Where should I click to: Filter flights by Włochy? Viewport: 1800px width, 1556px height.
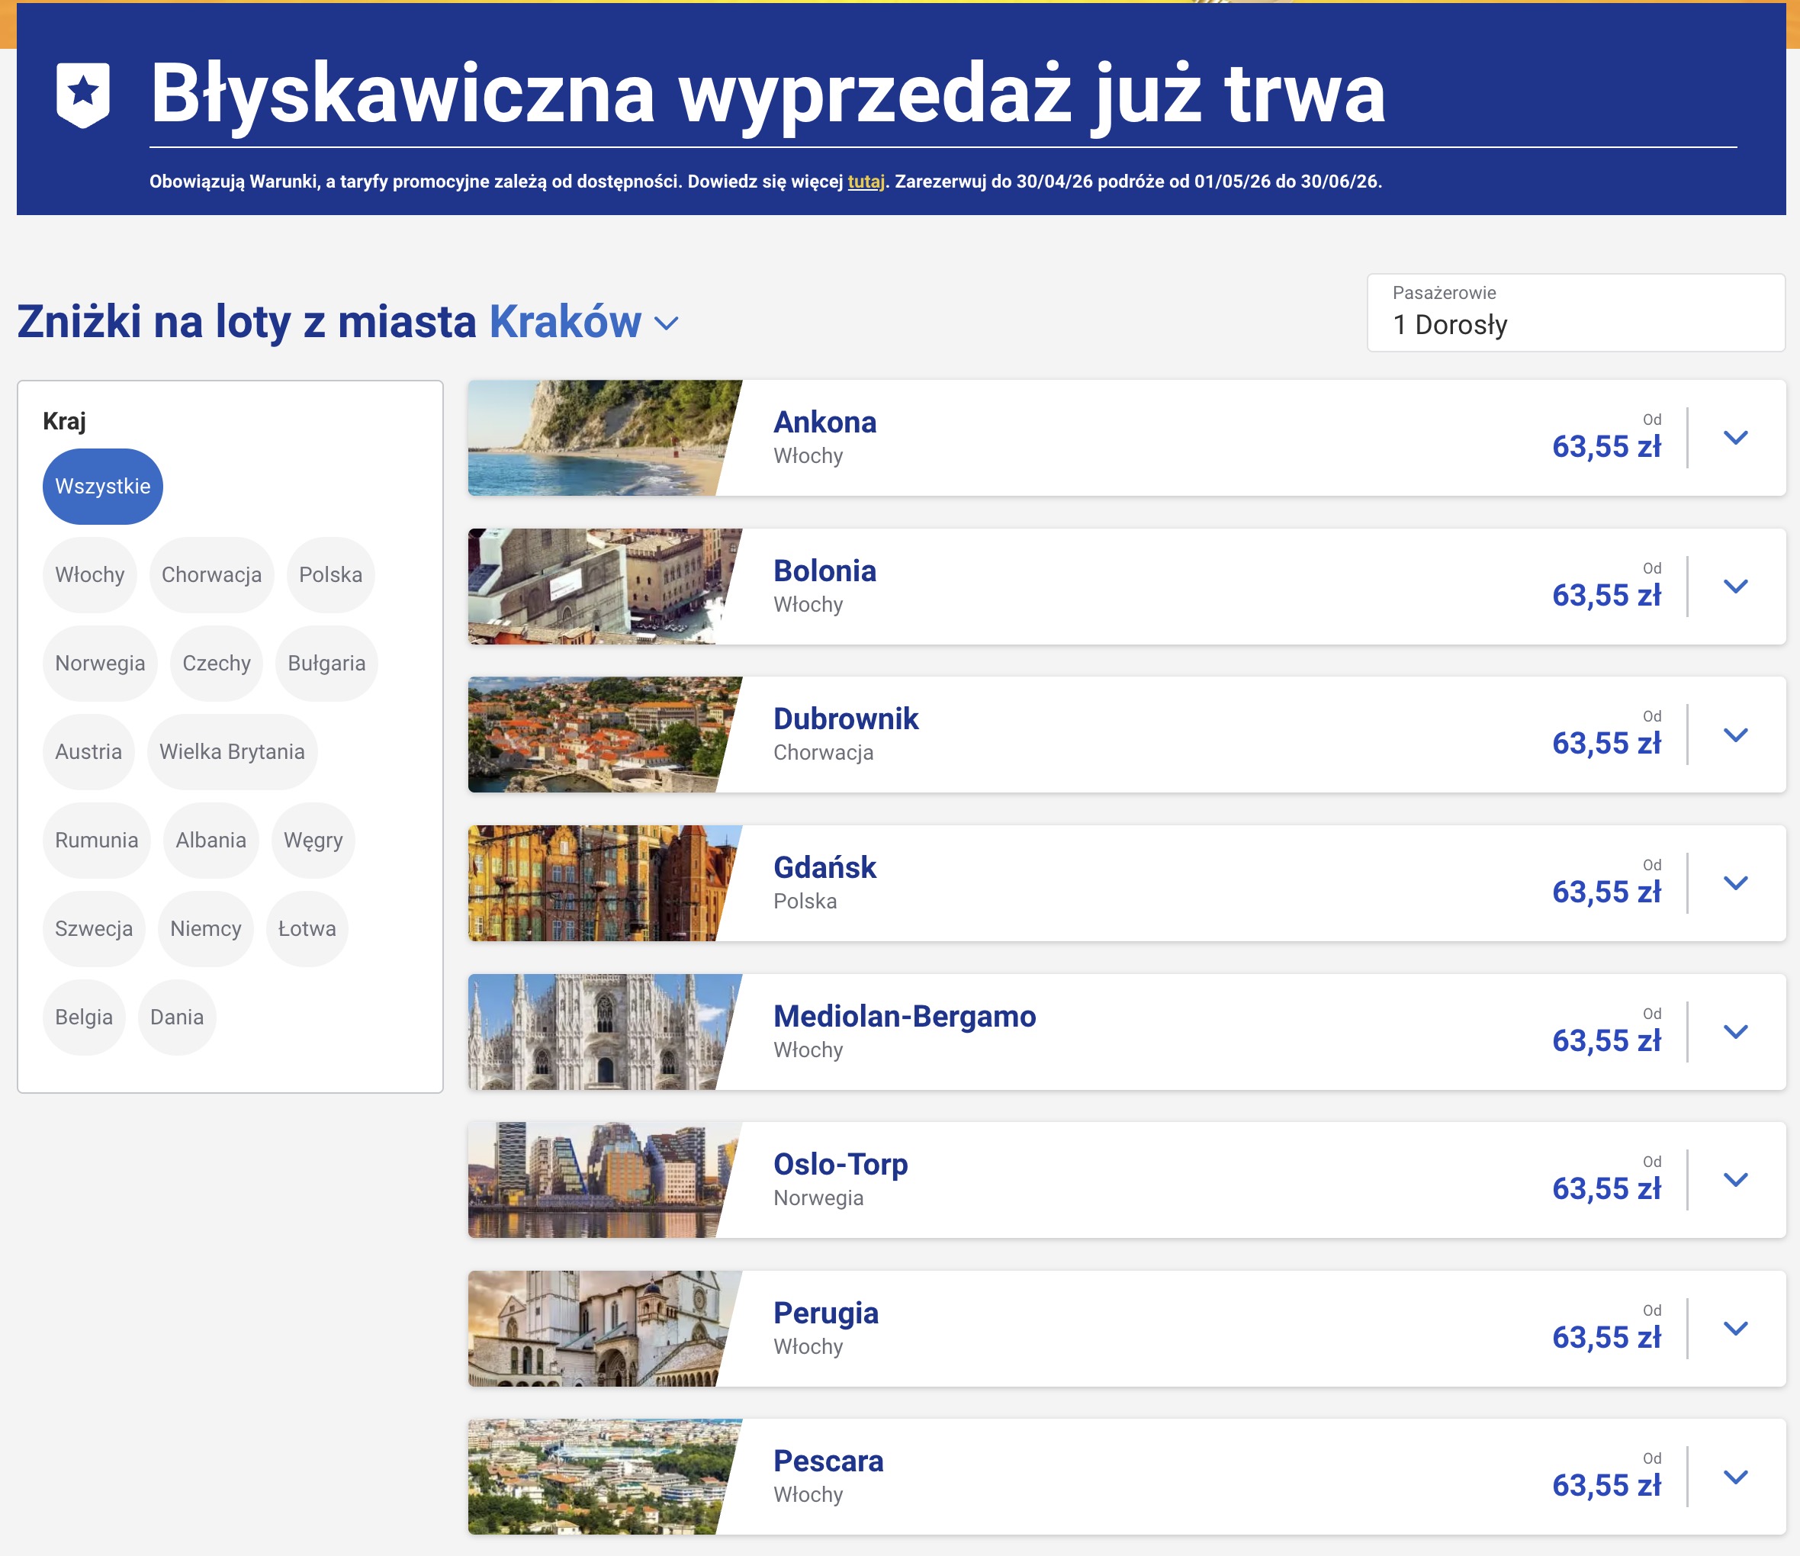89,575
